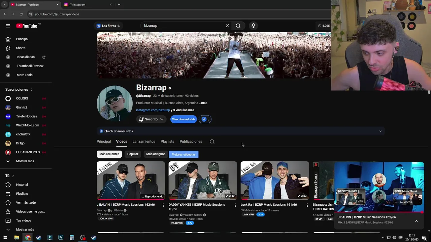
Task: Start voice search with the microphone
Action: 253,26
